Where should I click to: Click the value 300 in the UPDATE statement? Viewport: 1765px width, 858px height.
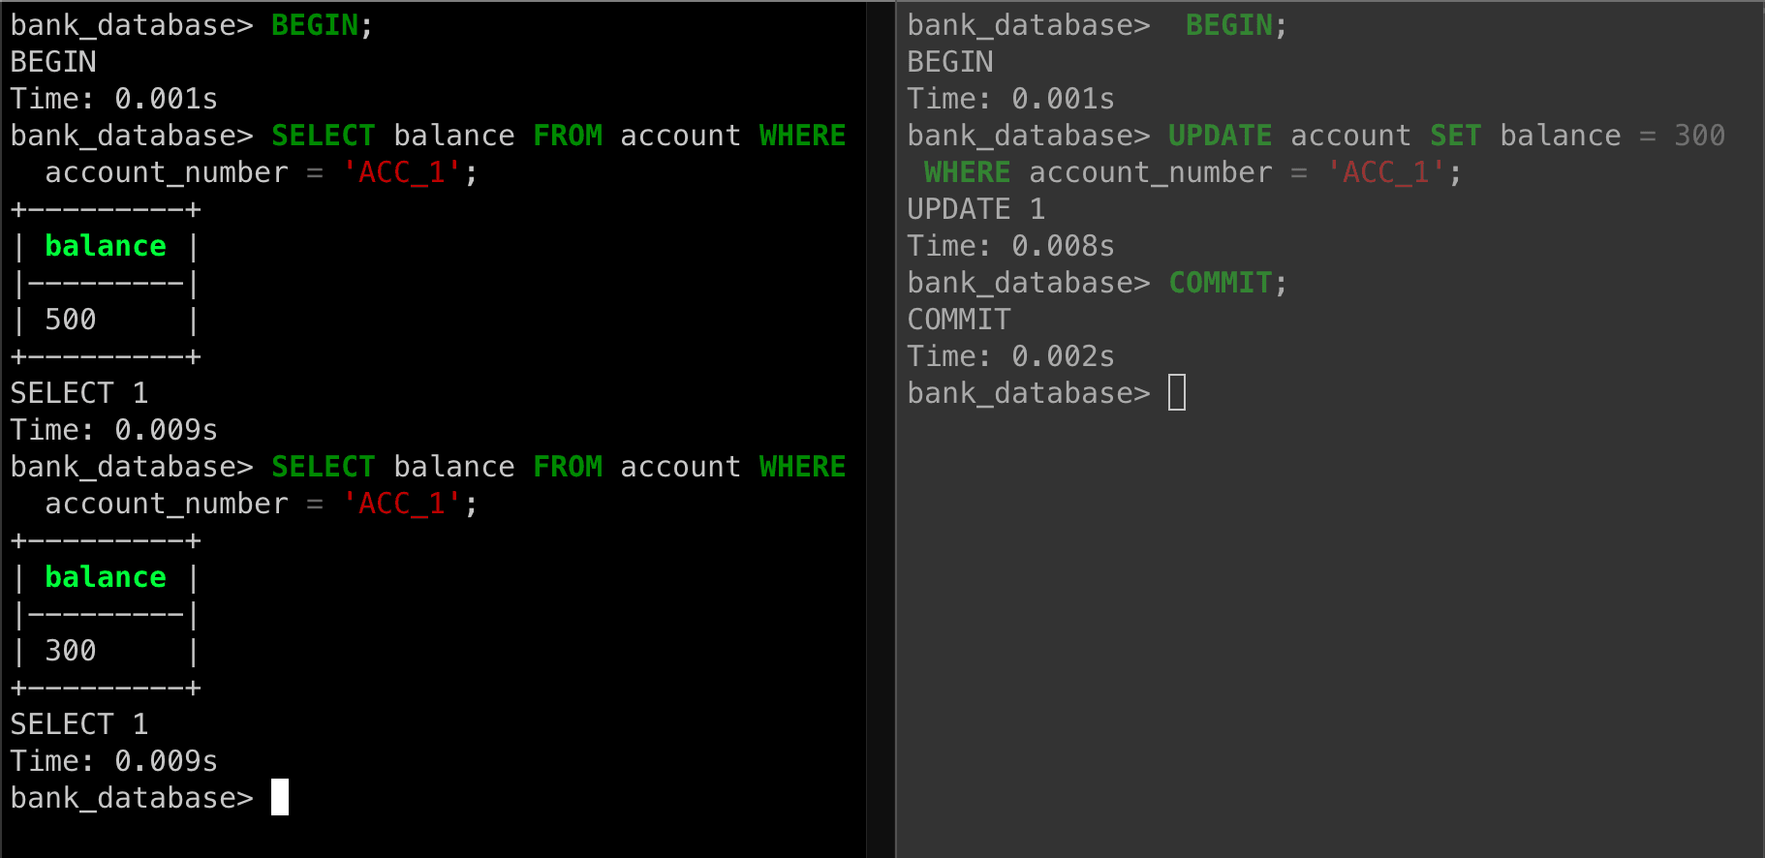tap(1699, 136)
